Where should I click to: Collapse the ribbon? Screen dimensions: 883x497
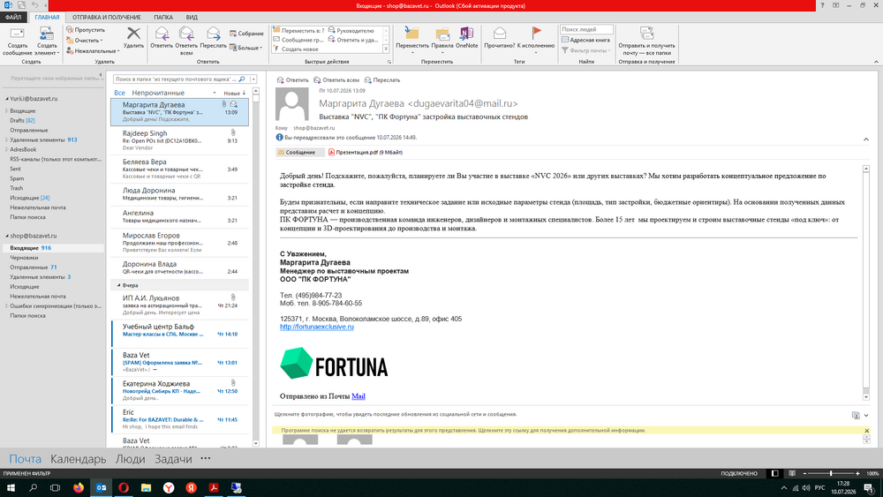[876, 61]
